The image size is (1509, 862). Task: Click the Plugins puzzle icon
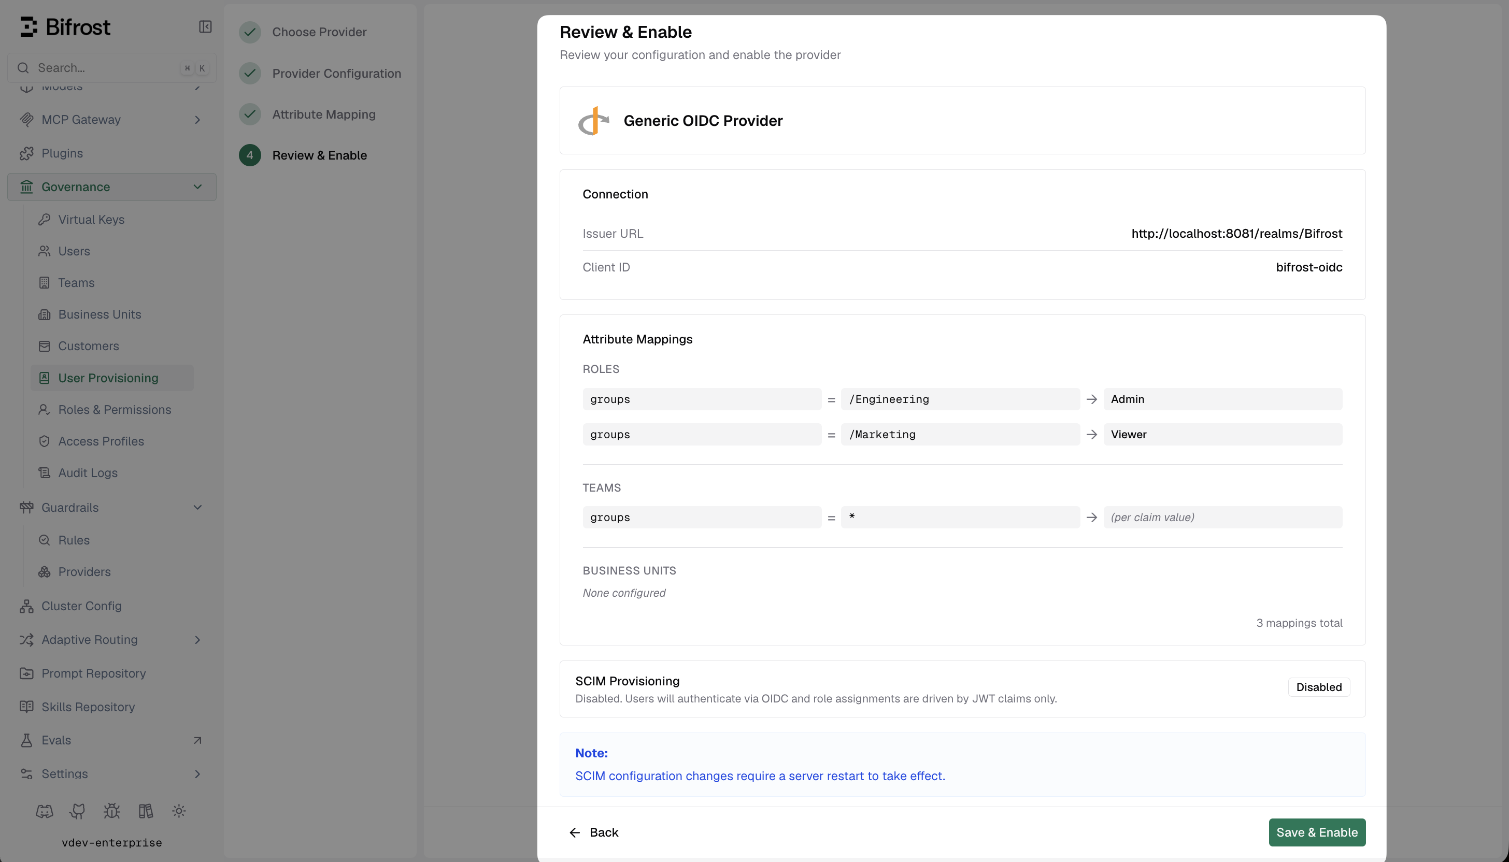pyautogui.click(x=26, y=153)
